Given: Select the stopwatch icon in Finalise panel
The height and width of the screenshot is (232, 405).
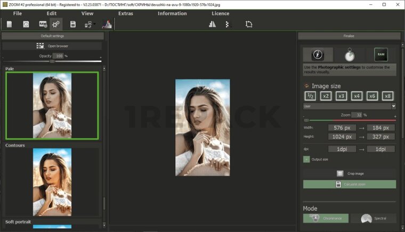Looking at the screenshot, I should point(349,54).
